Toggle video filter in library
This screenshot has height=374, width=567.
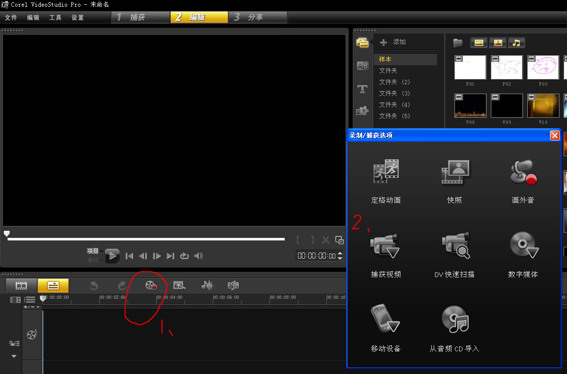point(479,43)
